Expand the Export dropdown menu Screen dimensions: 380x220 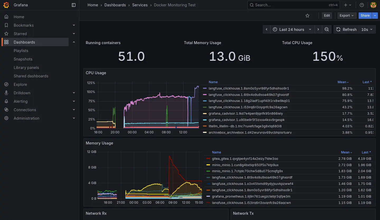pos(347,16)
